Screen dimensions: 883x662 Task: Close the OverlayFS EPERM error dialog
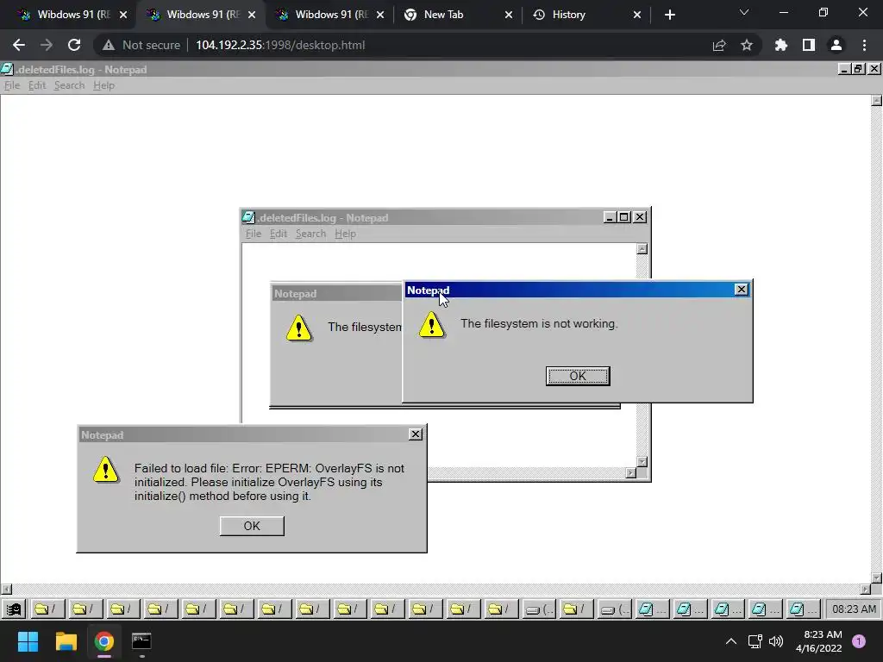[x=415, y=434]
